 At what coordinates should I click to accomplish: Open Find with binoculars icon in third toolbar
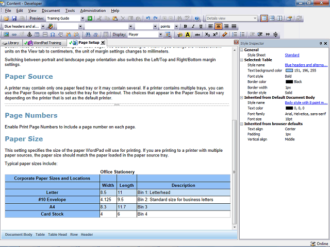coord(88,34)
